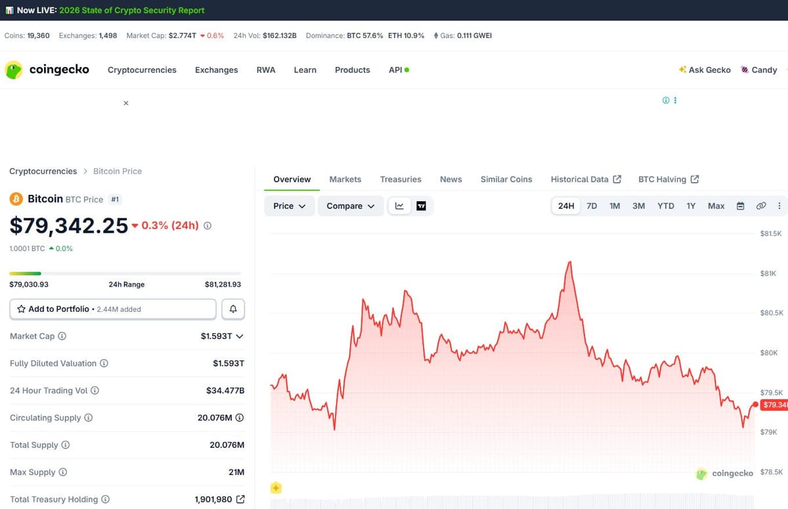Click the Bitcoin coin logo

tap(16, 199)
